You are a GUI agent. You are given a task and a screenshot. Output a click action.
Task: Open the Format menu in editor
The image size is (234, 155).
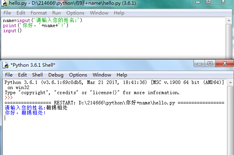pos(38,13)
